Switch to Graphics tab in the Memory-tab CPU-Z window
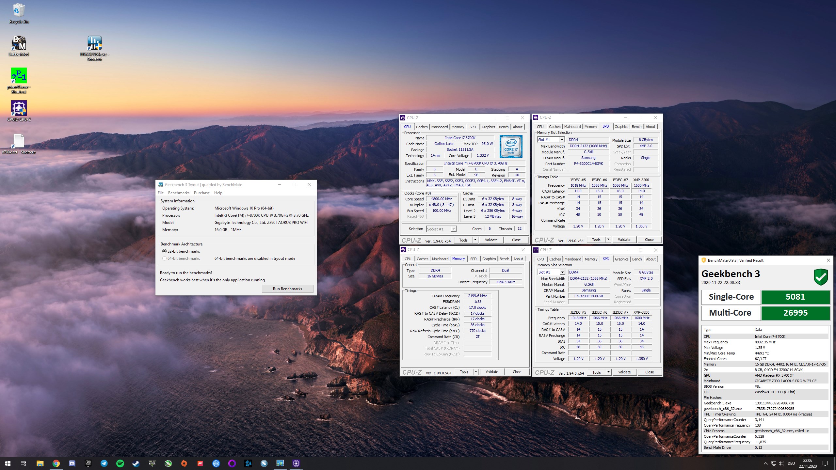 coord(489,259)
